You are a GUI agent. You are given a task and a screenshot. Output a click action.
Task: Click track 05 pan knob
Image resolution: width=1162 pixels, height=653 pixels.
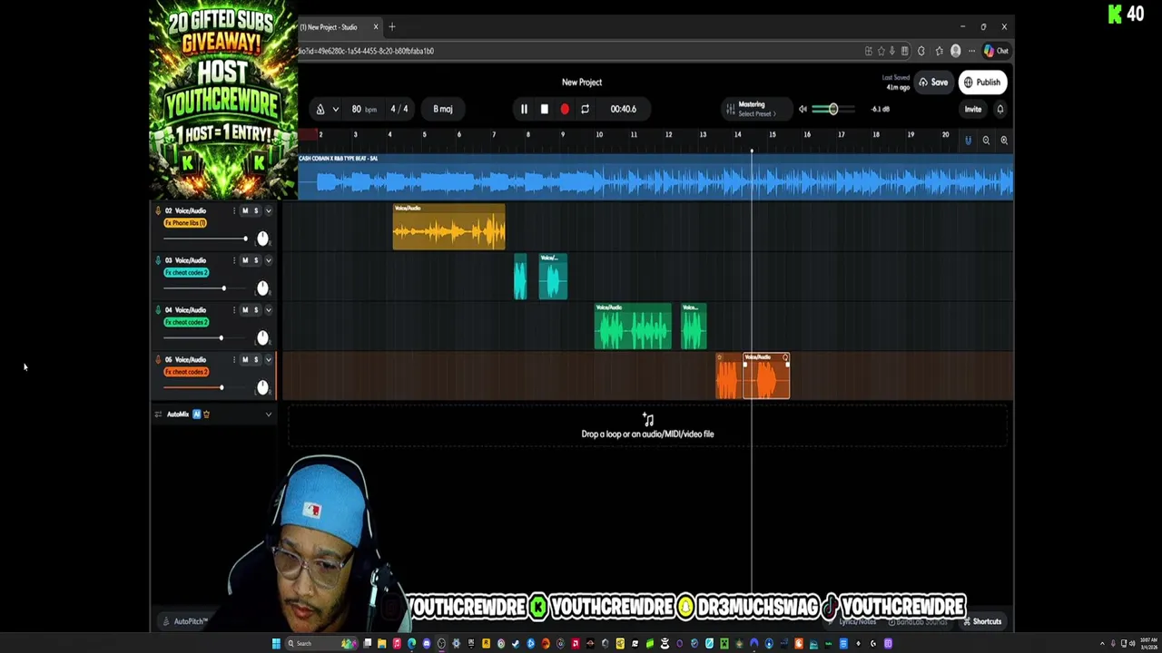pyautogui.click(x=262, y=388)
